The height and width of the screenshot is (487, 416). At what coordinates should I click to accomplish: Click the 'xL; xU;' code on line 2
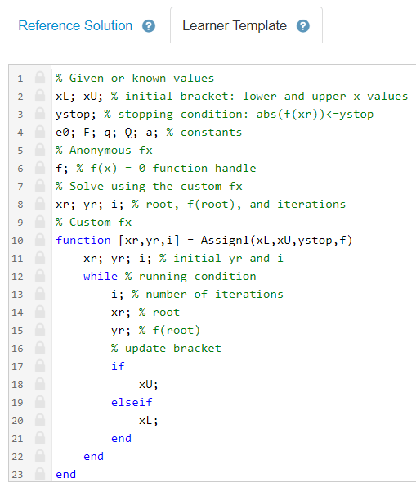tap(79, 96)
